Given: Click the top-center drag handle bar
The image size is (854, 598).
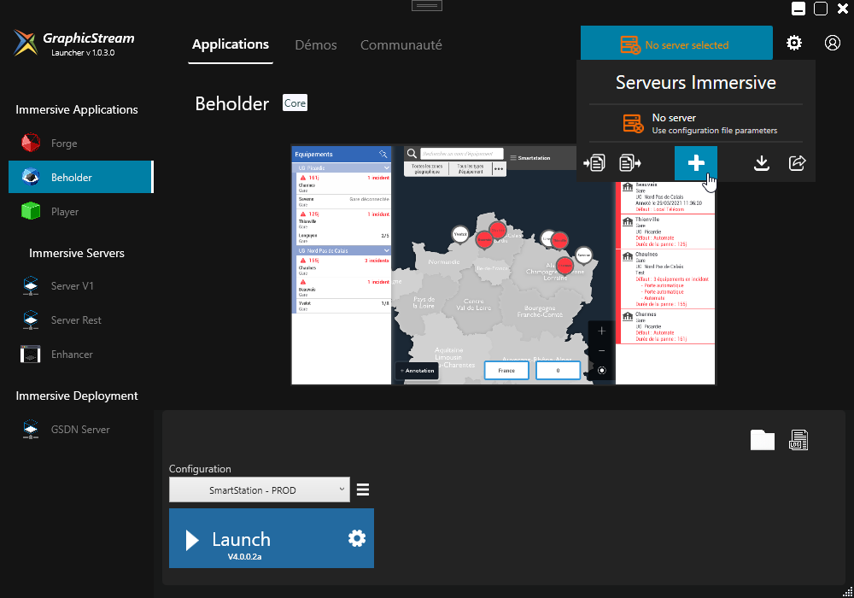Looking at the screenshot, I should [x=427, y=5].
